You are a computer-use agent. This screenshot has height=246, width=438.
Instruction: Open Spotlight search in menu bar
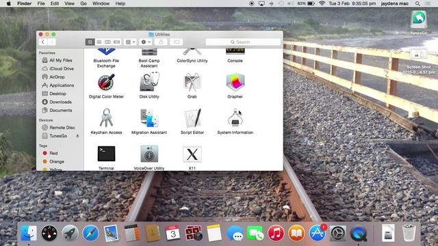point(417,3)
